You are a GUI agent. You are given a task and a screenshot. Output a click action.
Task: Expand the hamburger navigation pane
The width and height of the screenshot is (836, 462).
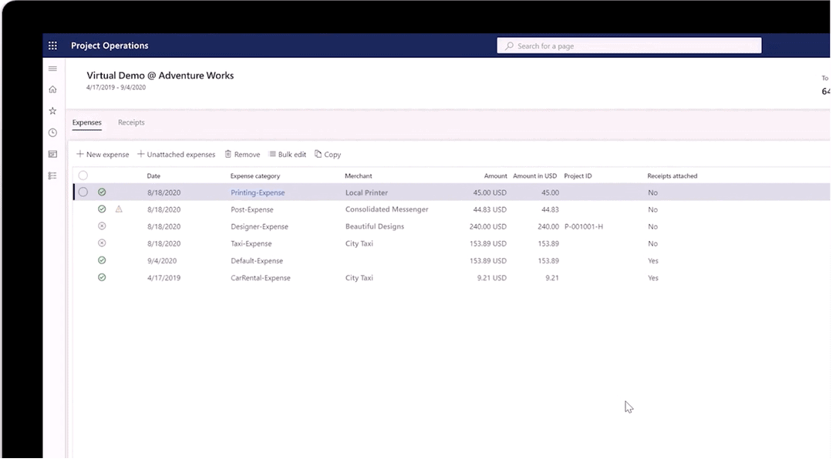(x=52, y=69)
